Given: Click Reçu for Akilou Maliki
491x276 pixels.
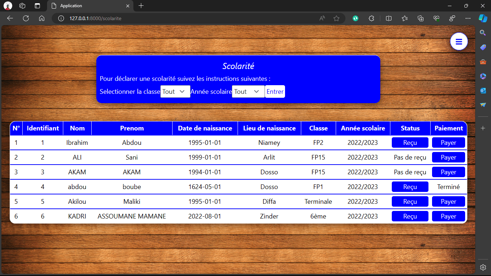Looking at the screenshot, I should (x=410, y=202).
